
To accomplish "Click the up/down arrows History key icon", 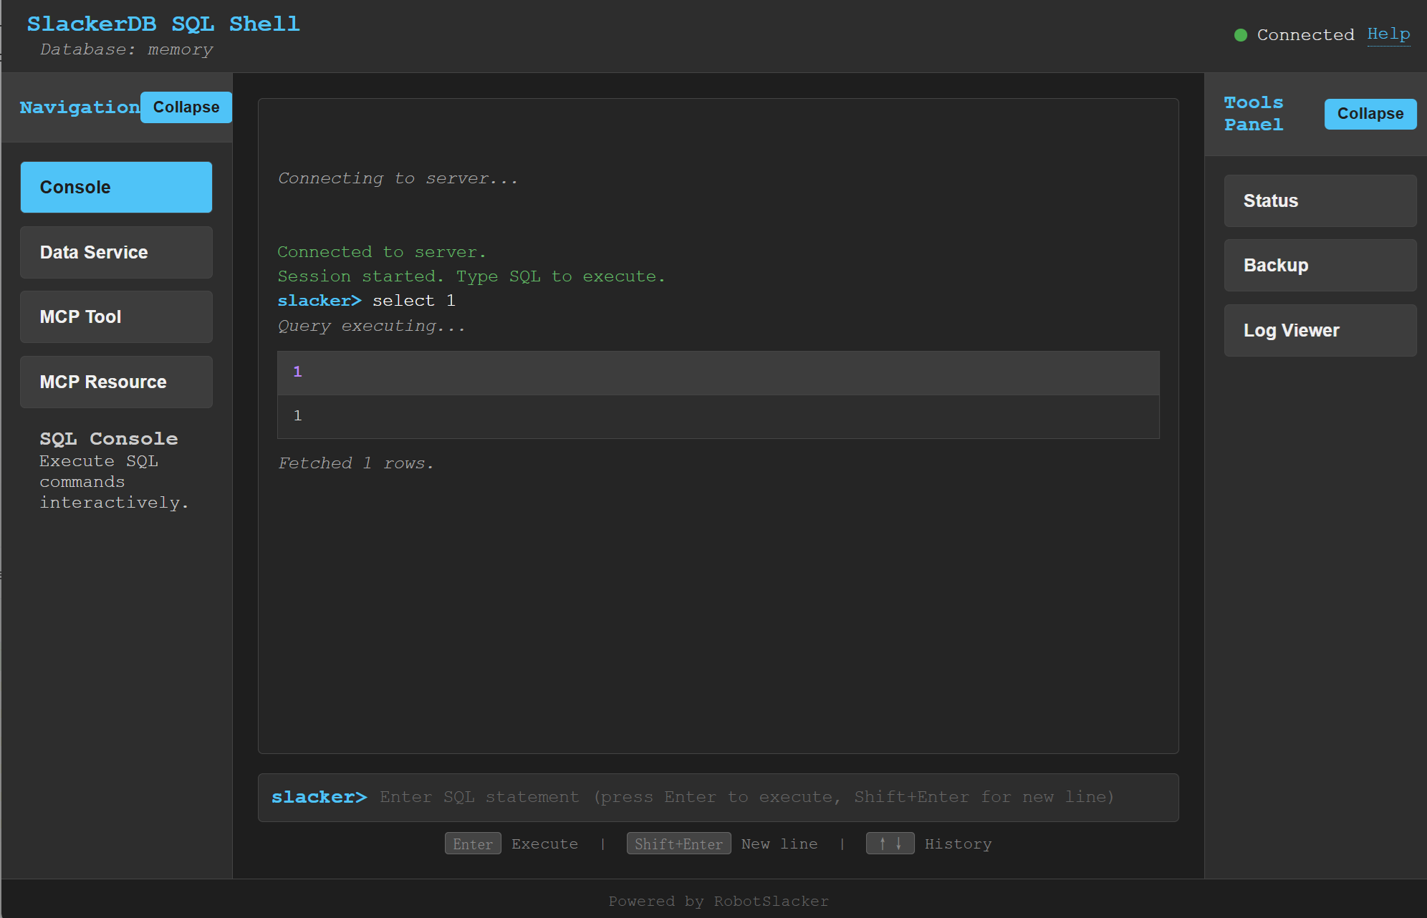I will (890, 844).
